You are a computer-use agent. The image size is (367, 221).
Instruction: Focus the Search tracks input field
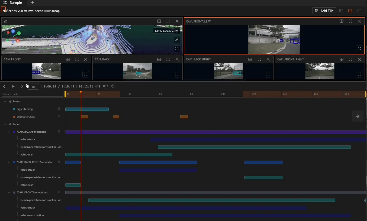tap(33, 94)
